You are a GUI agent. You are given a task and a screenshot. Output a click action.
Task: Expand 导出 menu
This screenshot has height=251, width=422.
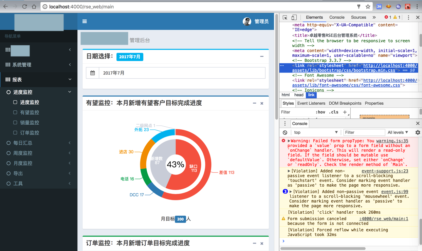[x=39, y=173]
